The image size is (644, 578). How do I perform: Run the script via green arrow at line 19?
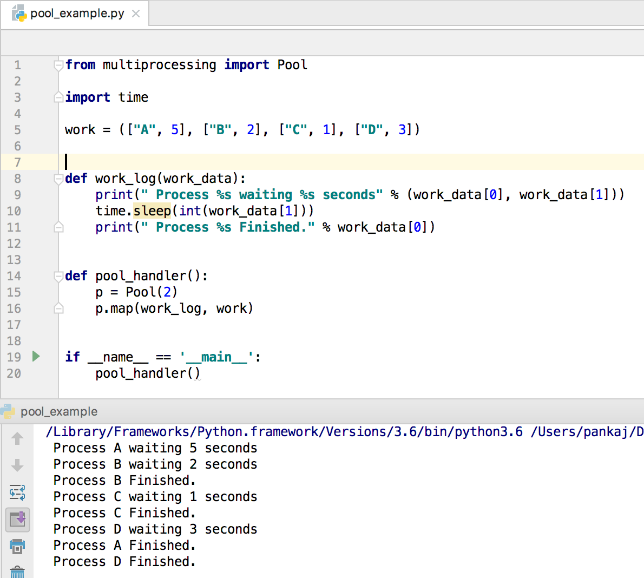36,357
